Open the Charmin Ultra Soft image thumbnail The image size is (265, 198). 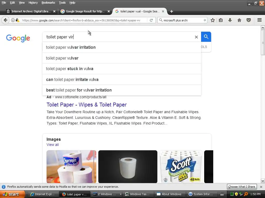pyautogui.click(x=71, y=167)
